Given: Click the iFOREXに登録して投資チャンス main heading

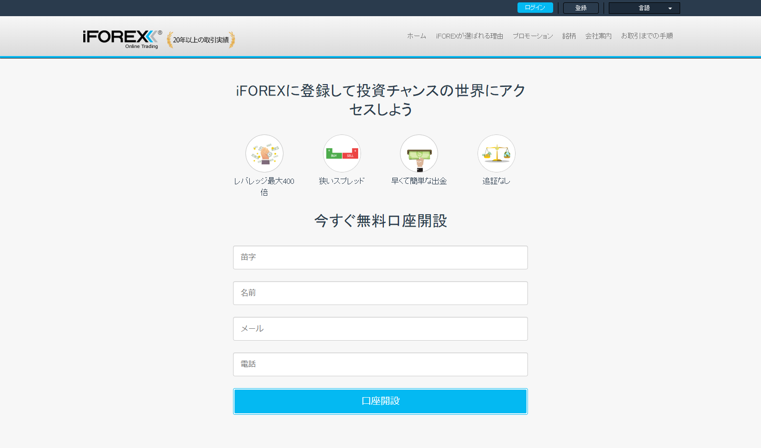Looking at the screenshot, I should click(x=380, y=100).
